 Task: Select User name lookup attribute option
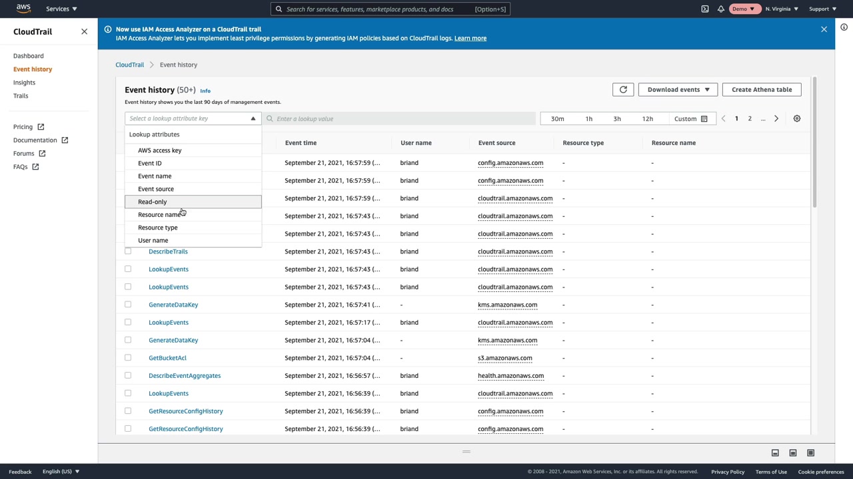click(153, 240)
